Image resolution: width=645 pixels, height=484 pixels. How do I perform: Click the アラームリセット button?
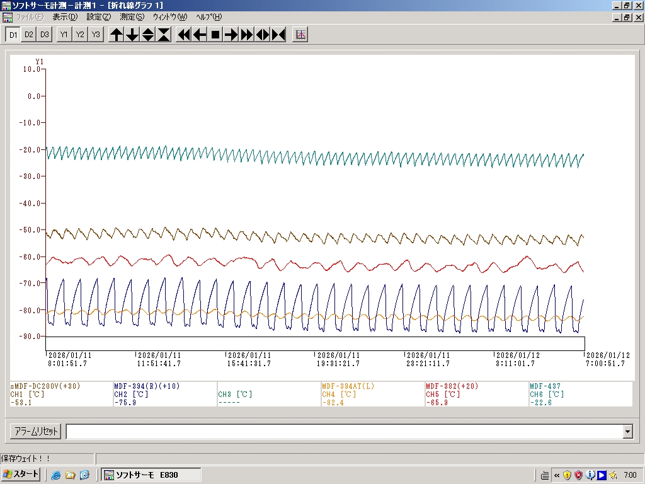(35, 432)
